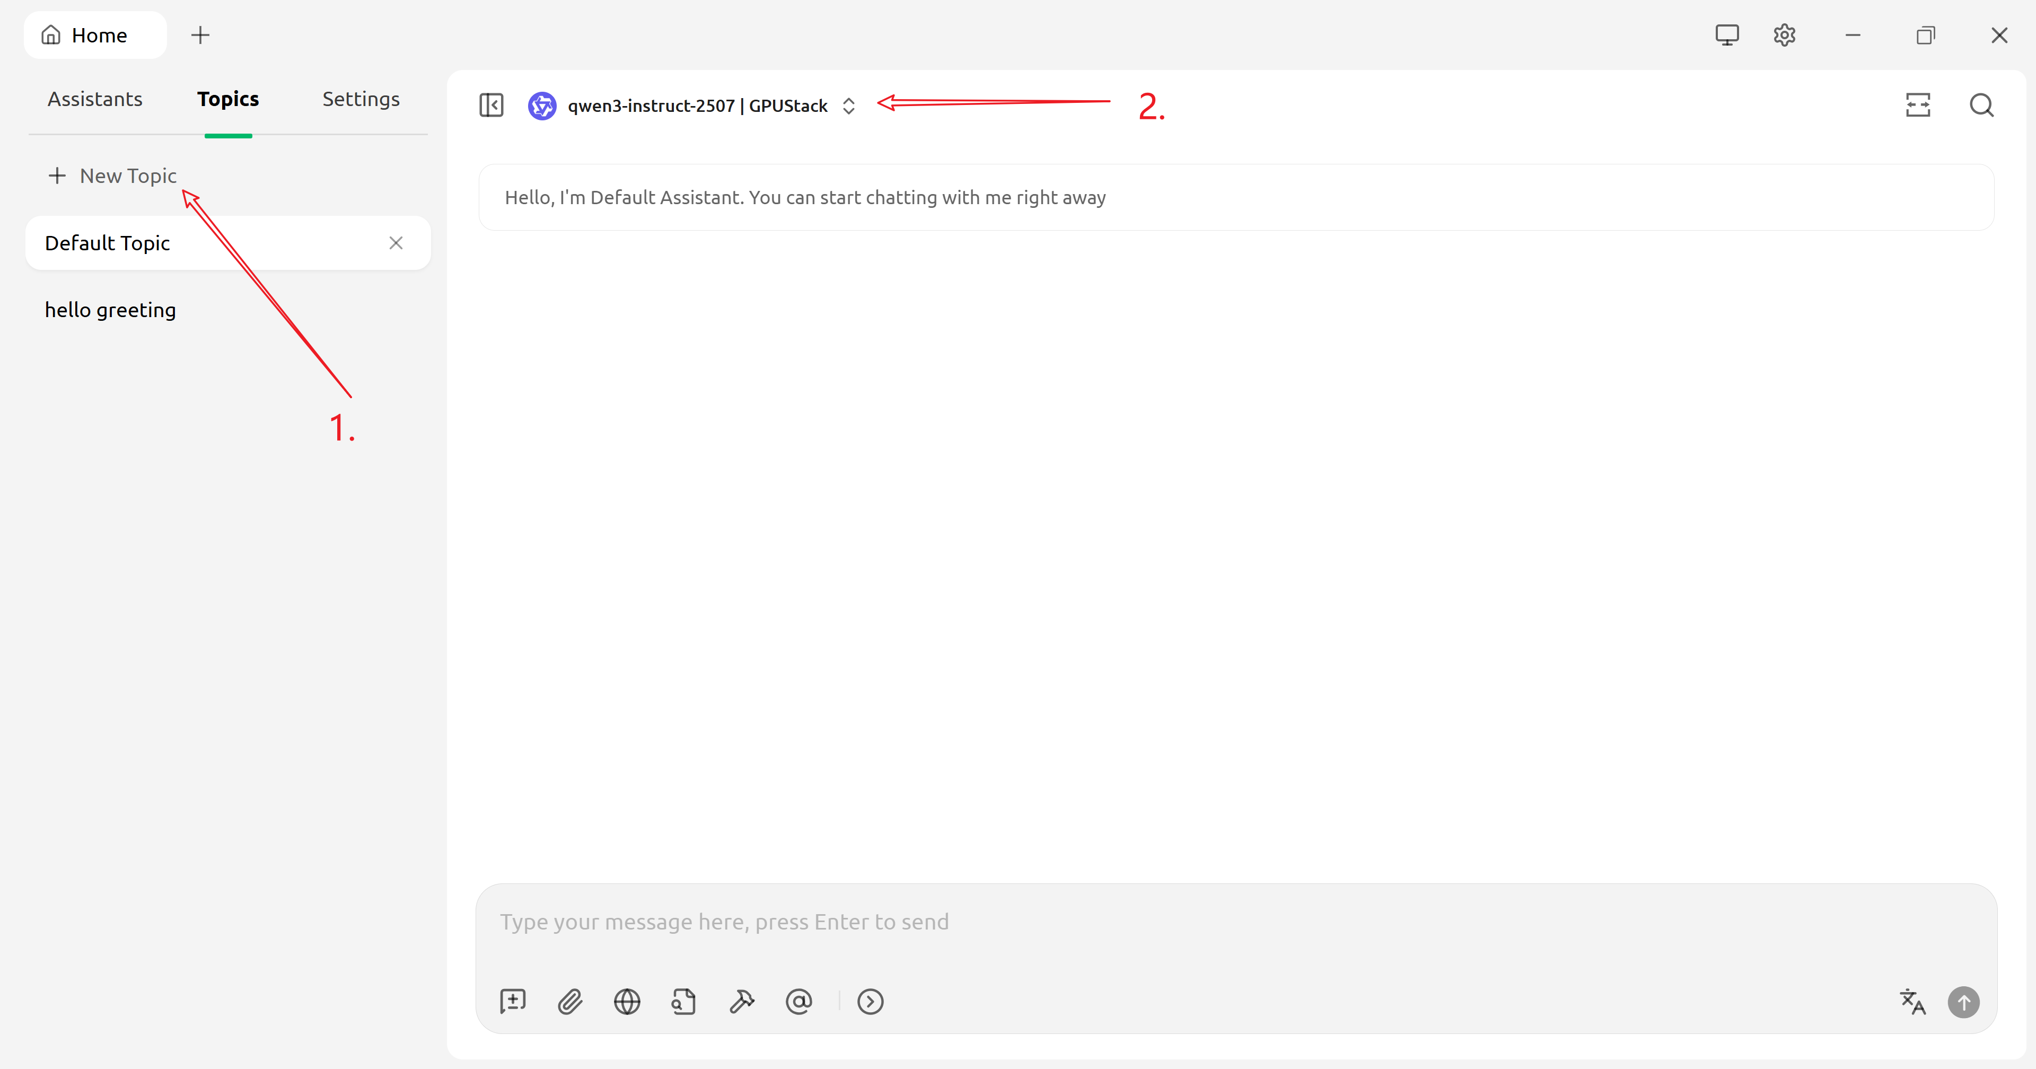Expand more input toolbar options arrow
The width and height of the screenshot is (2036, 1069).
point(870,1001)
